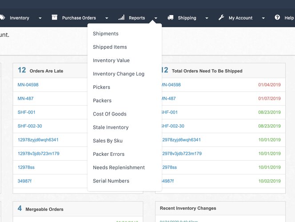Viewport: 295px width, 222px height.
Task: Open the My Account dropdown caret
Action: pos(263,18)
